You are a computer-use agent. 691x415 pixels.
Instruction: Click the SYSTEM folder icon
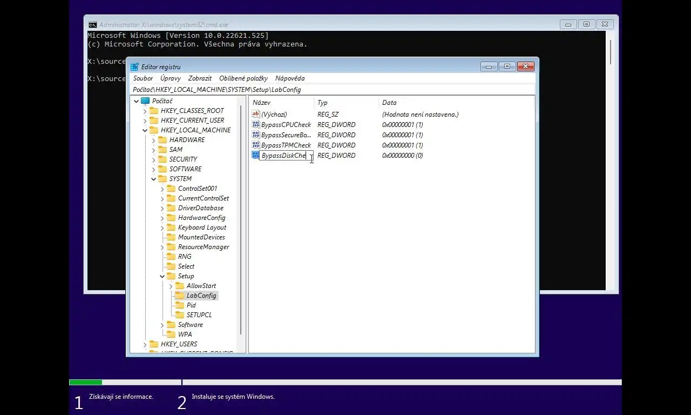[x=162, y=179]
